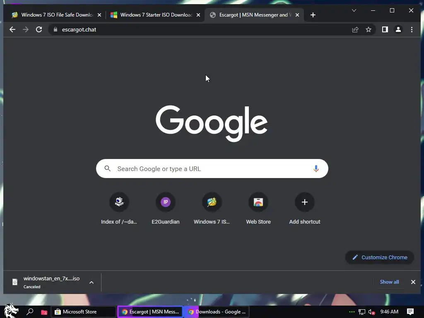Open the dragon Start menu icon

(x=11, y=311)
